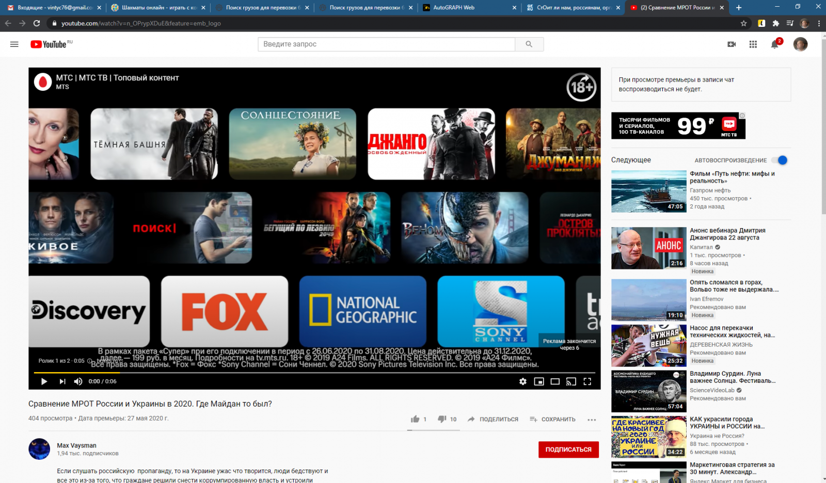Viewport: 826px width, 483px height.
Task: Share the video
Action: (x=493, y=419)
